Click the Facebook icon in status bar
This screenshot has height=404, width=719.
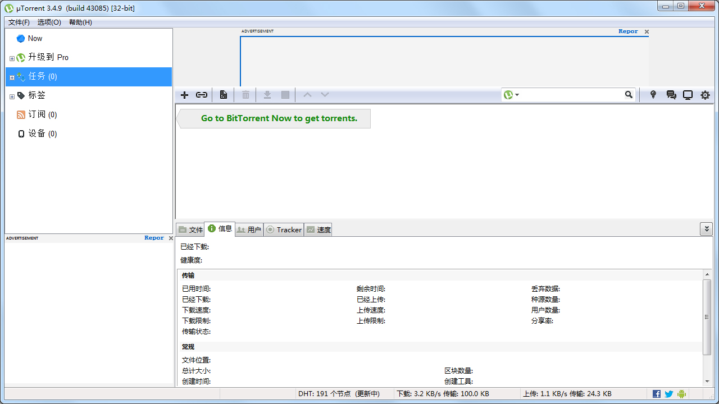pos(657,394)
